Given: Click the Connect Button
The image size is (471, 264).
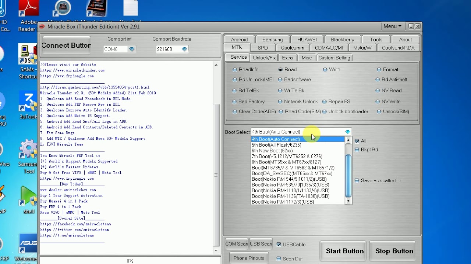Looking at the screenshot, I should coord(66,45).
